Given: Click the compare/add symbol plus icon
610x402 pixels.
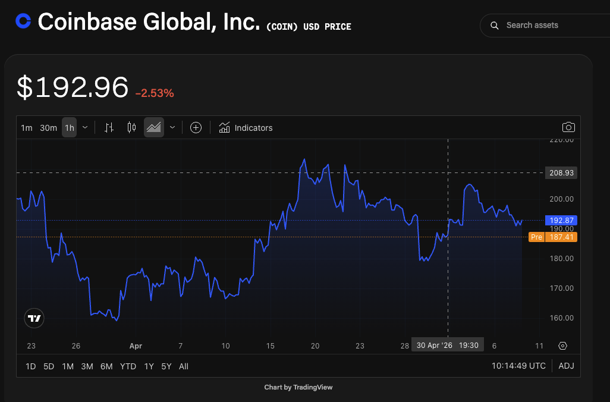Looking at the screenshot, I should point(196,127).
